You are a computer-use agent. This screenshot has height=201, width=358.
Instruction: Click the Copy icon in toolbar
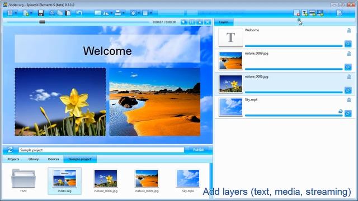[60, 13]
